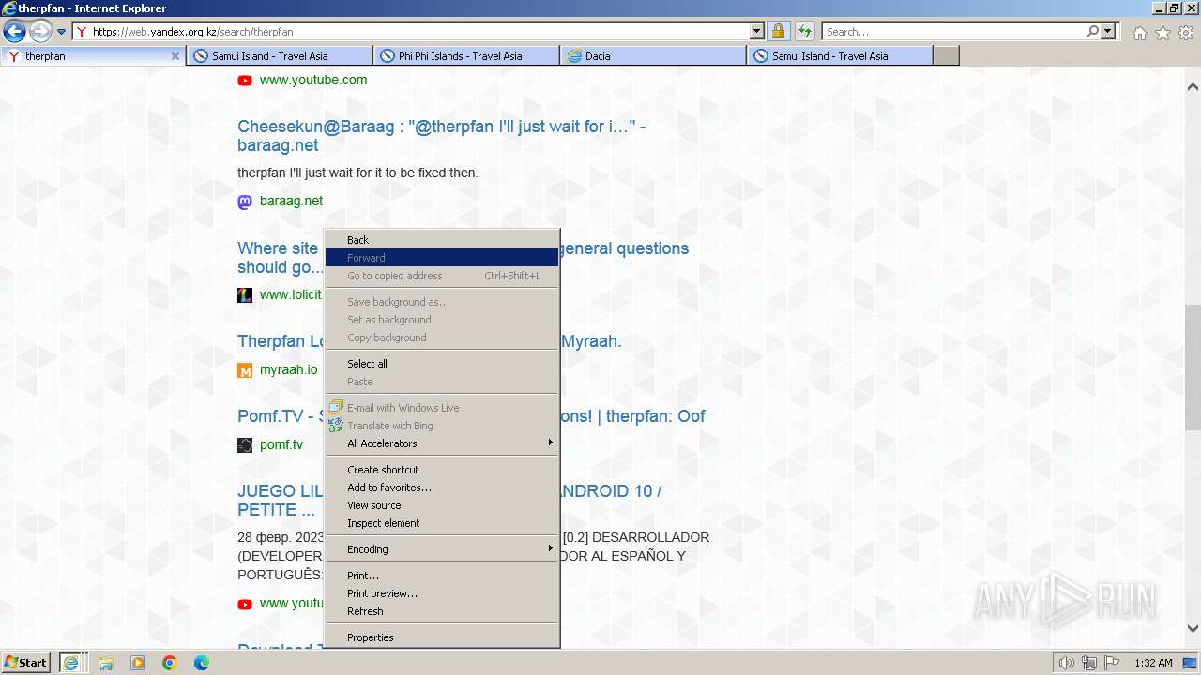1201x675 pixels.
Task: Expand All Accelerators submenu
Action: (442, 443)
